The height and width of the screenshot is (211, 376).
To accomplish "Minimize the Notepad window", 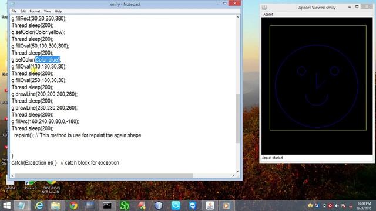I will [x=217, y=4].
